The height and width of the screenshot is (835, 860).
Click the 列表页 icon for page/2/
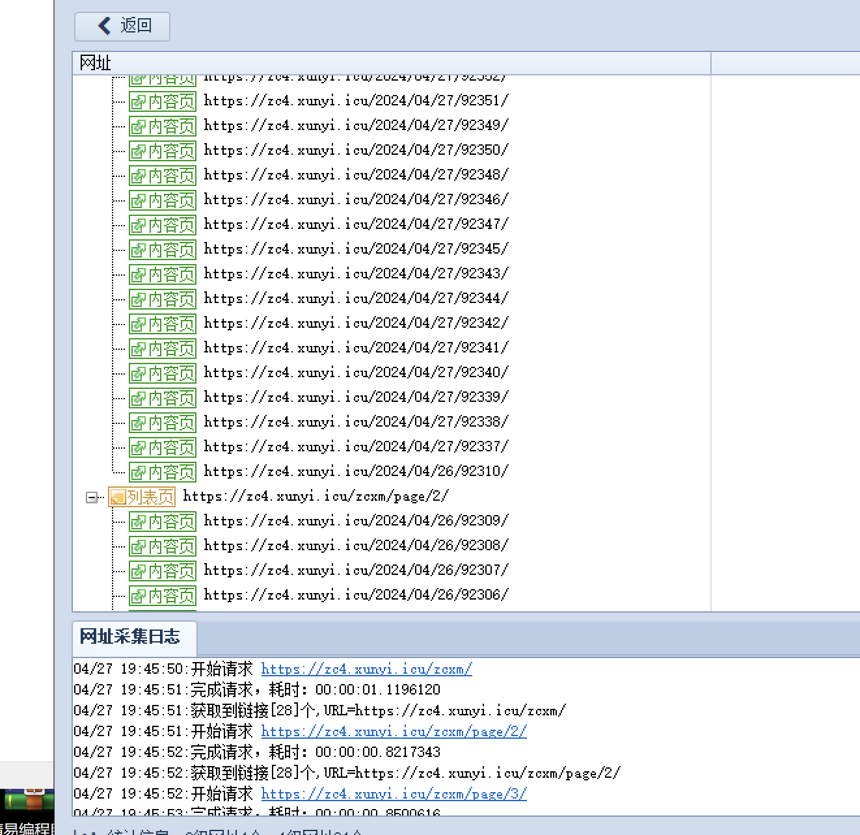coord(142,497)
